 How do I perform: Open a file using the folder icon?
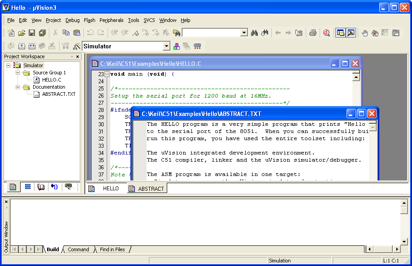coord(22,33)
